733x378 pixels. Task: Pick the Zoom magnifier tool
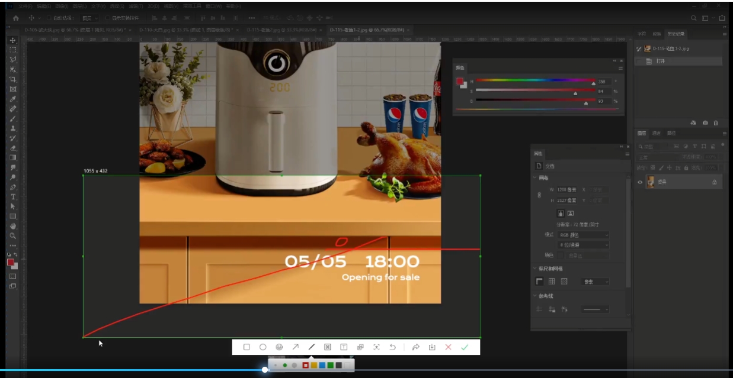point(12,235)
